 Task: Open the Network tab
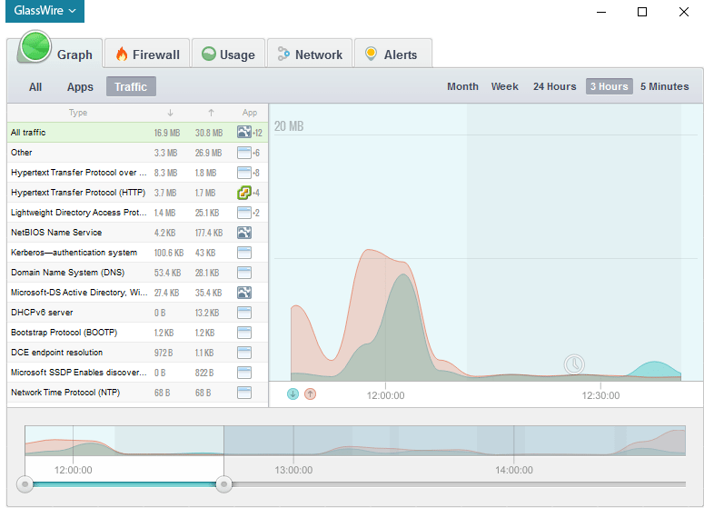(x=310, y=54)
